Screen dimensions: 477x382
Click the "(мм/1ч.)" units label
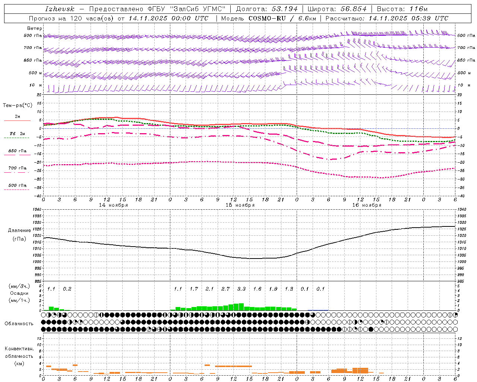pyautogui.click(x=19, y=300)
